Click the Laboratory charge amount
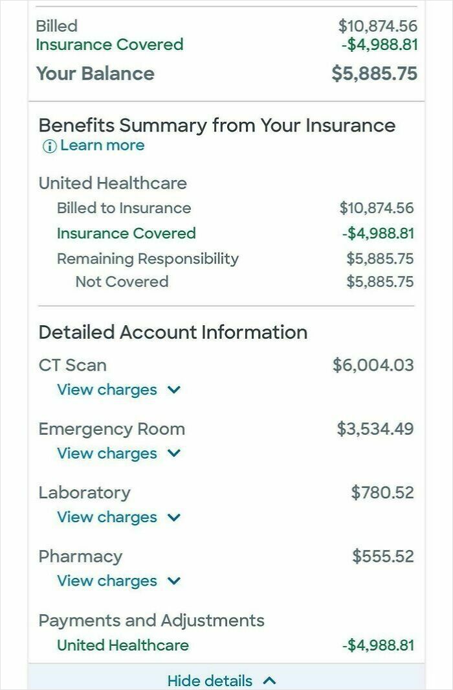 390,492
